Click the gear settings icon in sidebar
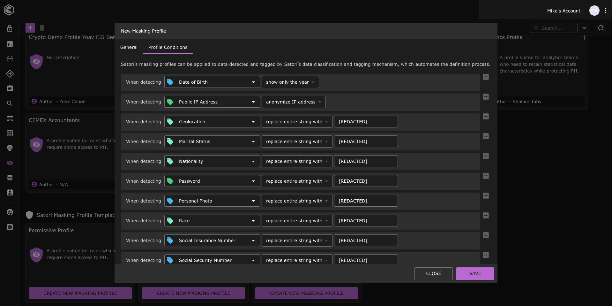Image resolution: width=612 pixels, height=306 pixels. click(x=10, y=227)
